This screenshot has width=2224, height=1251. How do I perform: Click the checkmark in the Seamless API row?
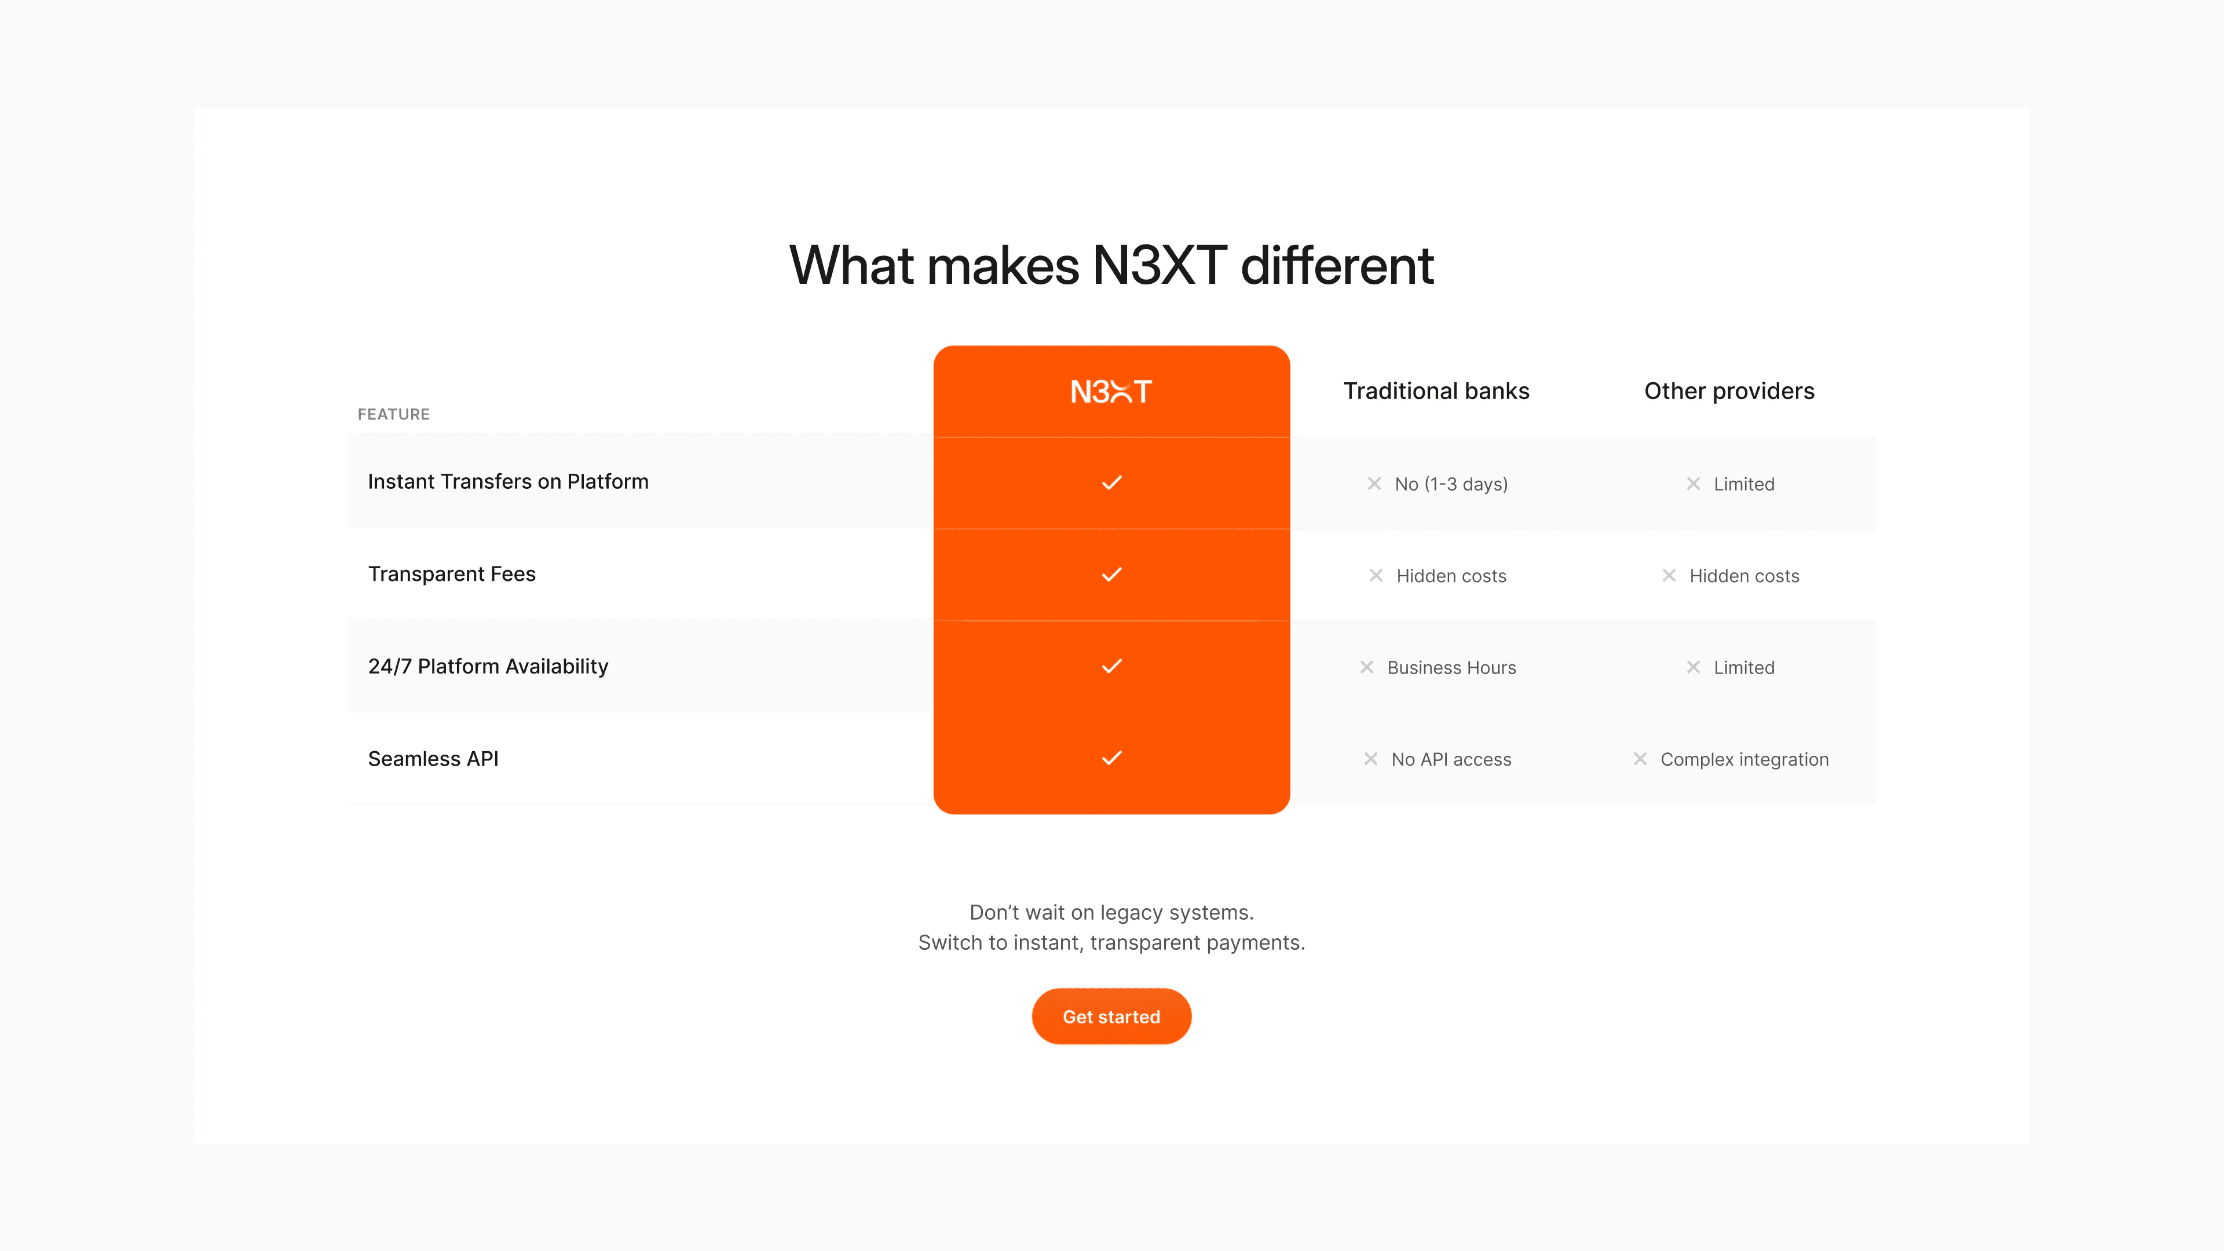1112,758
